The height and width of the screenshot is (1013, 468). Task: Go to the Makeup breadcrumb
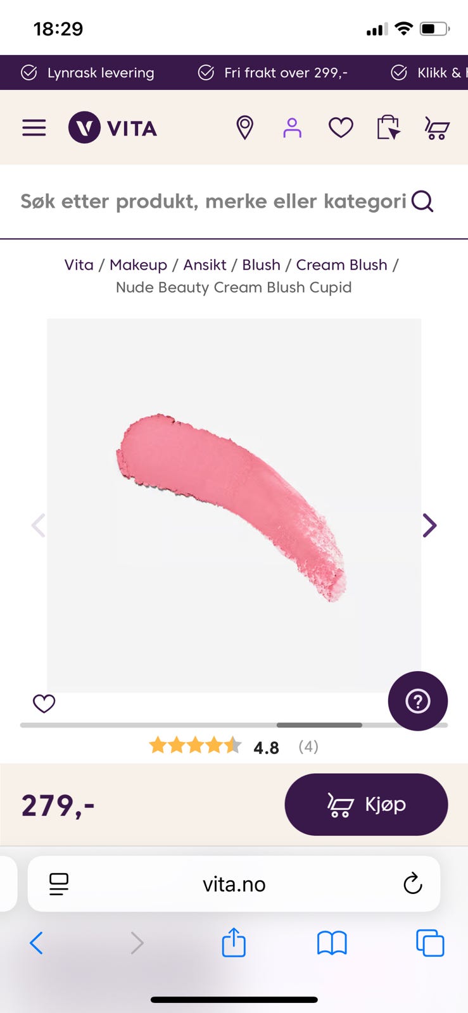coord(138,265)
